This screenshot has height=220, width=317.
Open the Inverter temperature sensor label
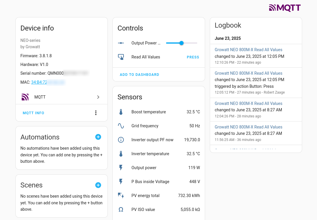pos(150,154)
